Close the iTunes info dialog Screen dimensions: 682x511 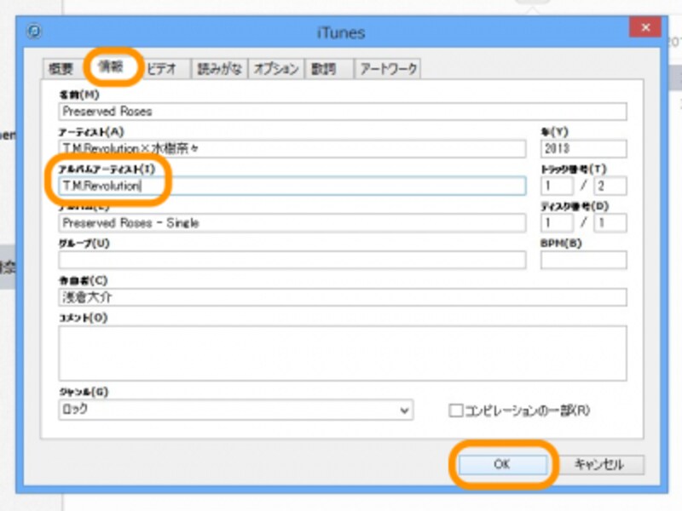point(645,28)
